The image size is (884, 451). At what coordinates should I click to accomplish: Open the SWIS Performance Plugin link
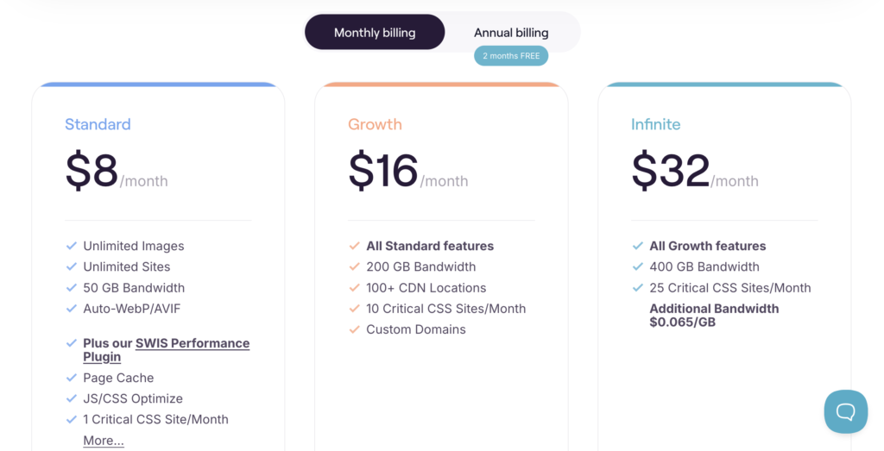[x=166, y=350]
